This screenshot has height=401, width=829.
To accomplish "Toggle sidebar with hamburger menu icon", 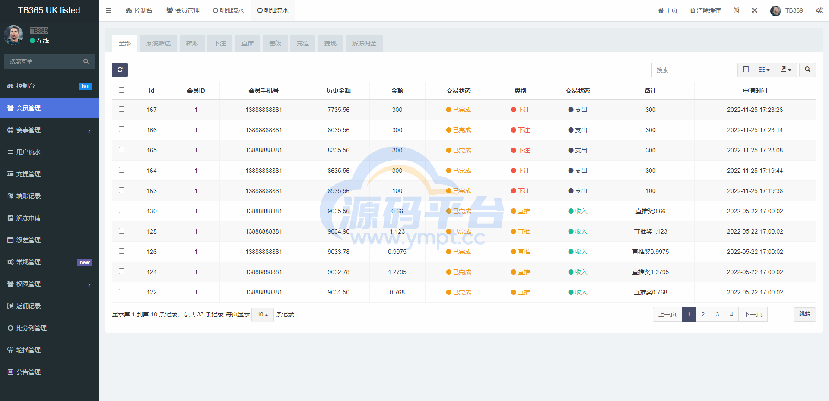I will pyautogui.click(x=109, y=10).
